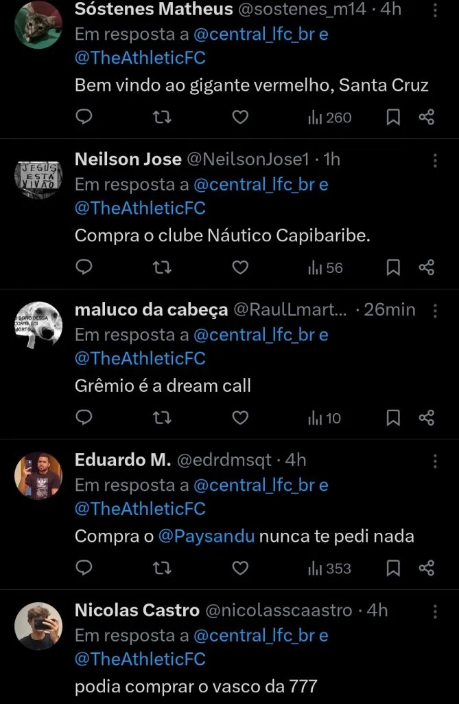The width and height of the screenshot is (459, 704).
Task: Share the Náutico Capibaribe reply
Action: [426, 267]
